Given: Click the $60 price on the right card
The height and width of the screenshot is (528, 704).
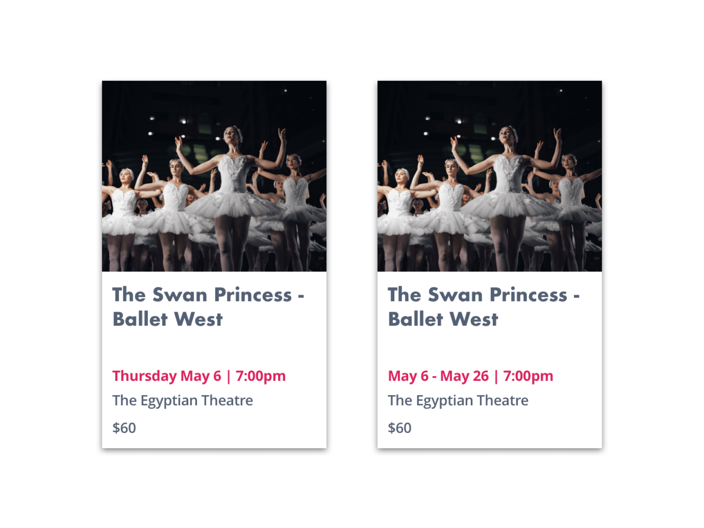Looking at the screenshot, I should (x=399, y=428).
